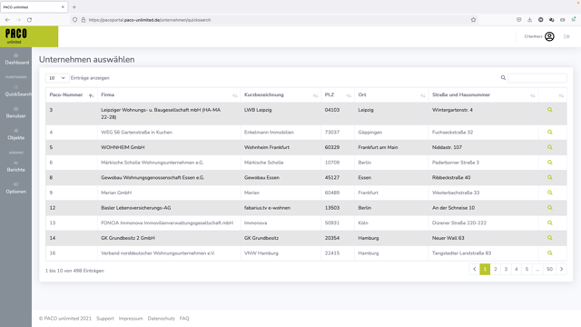This screenshot has height=327, width=581.
Task: Open Berichte in the sidebar
Action: click(16, 166)
